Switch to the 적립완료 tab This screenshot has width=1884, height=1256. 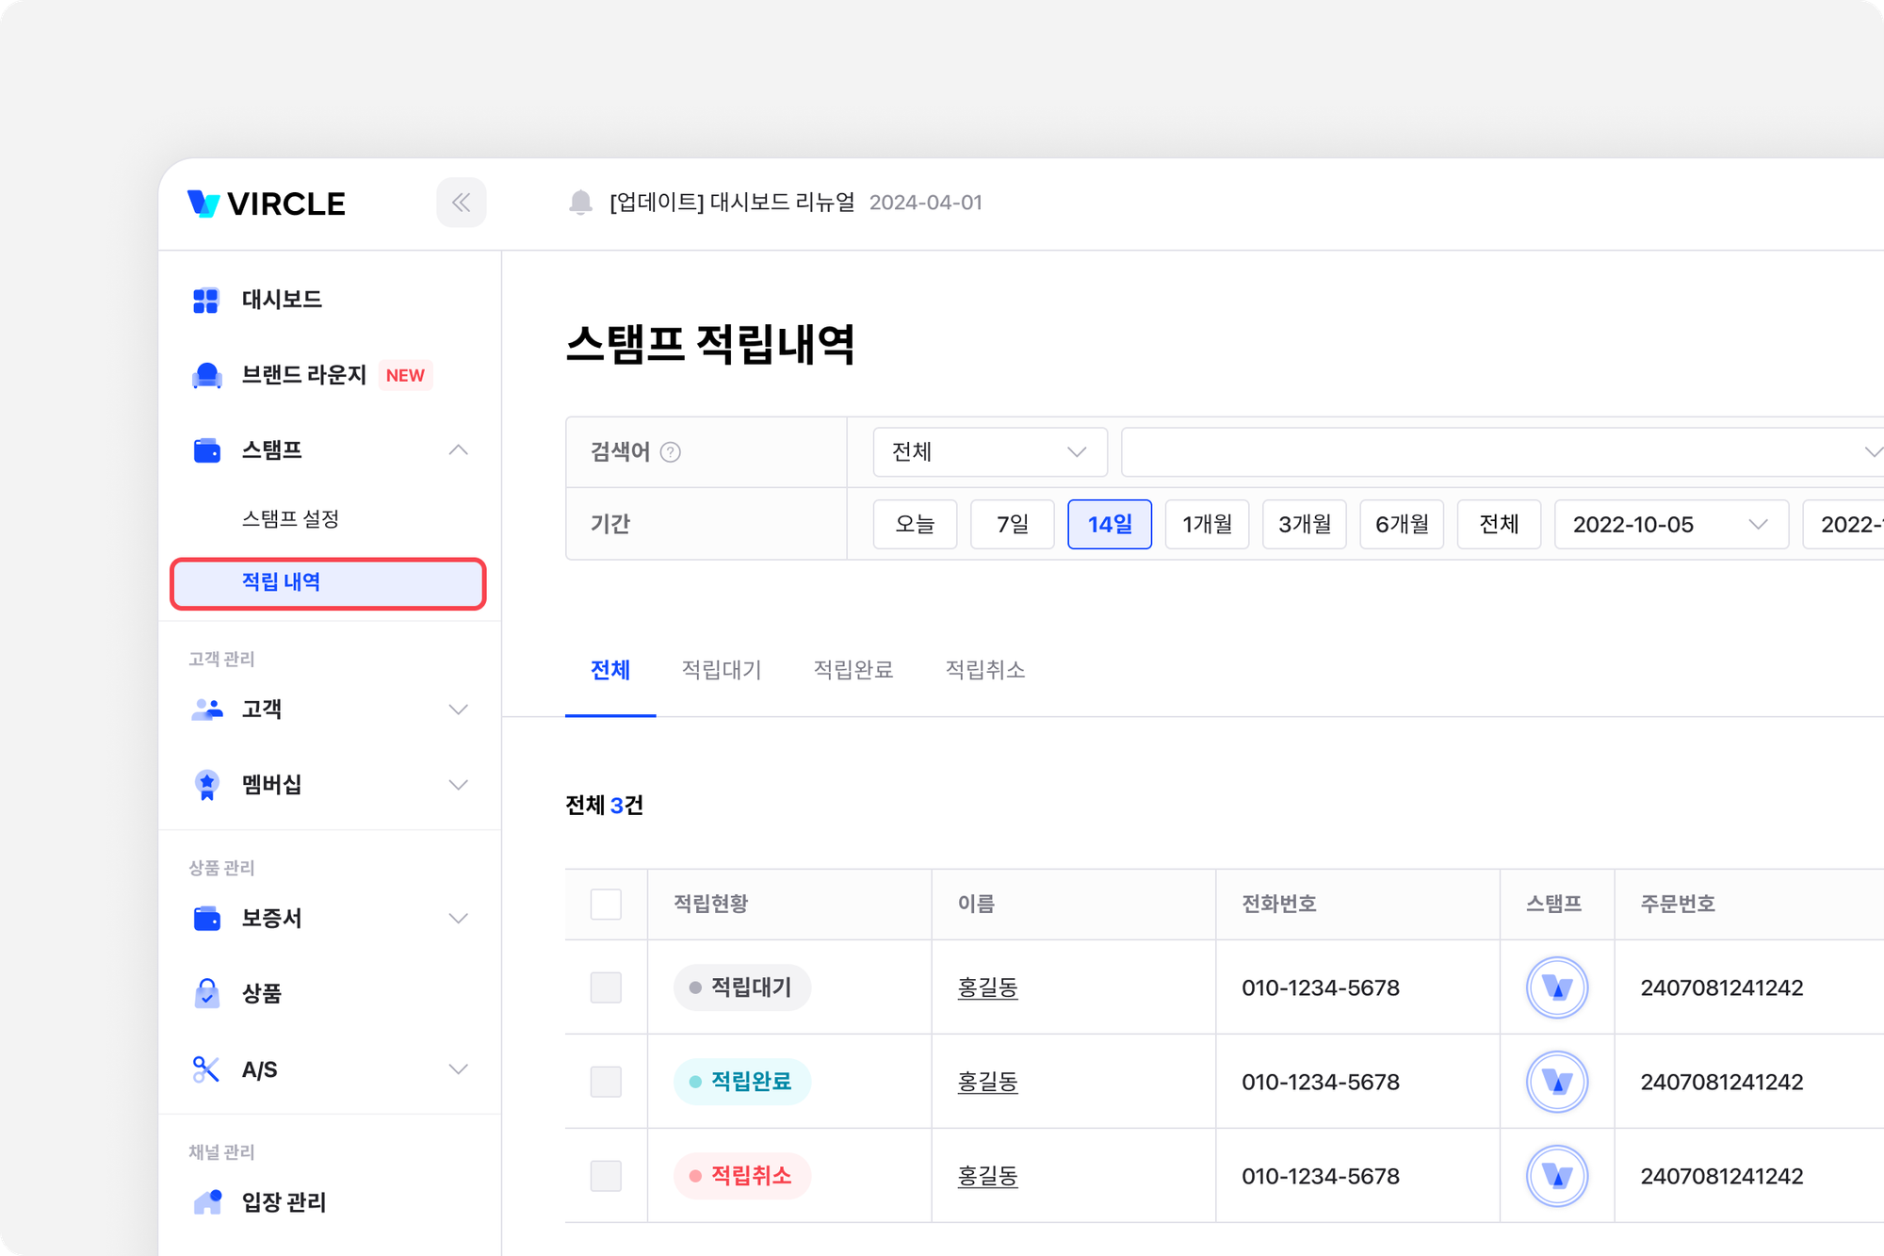[x=853, y=670]
